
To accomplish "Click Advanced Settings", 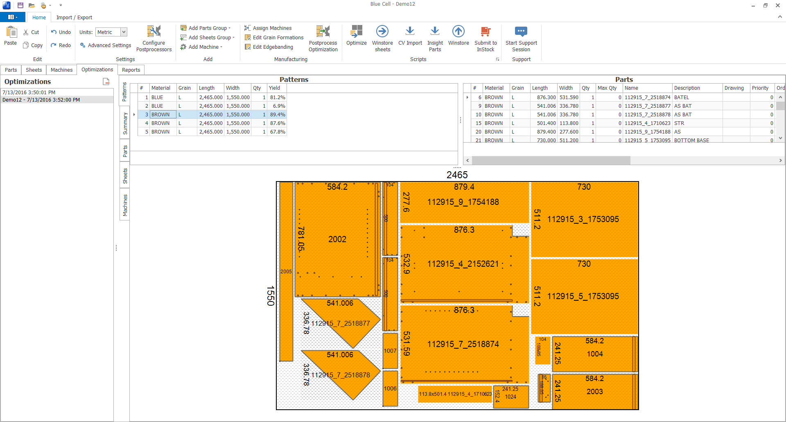I will click(x=109, y=45).
